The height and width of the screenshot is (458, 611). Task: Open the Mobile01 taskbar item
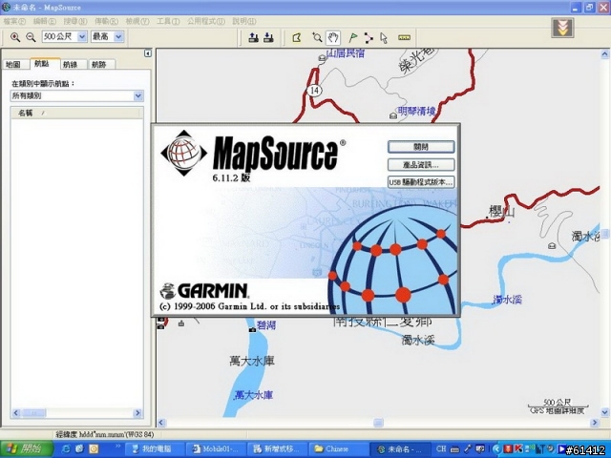point(216,448)
